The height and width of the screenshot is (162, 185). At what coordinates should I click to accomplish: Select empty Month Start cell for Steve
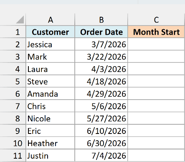(156, 81)
